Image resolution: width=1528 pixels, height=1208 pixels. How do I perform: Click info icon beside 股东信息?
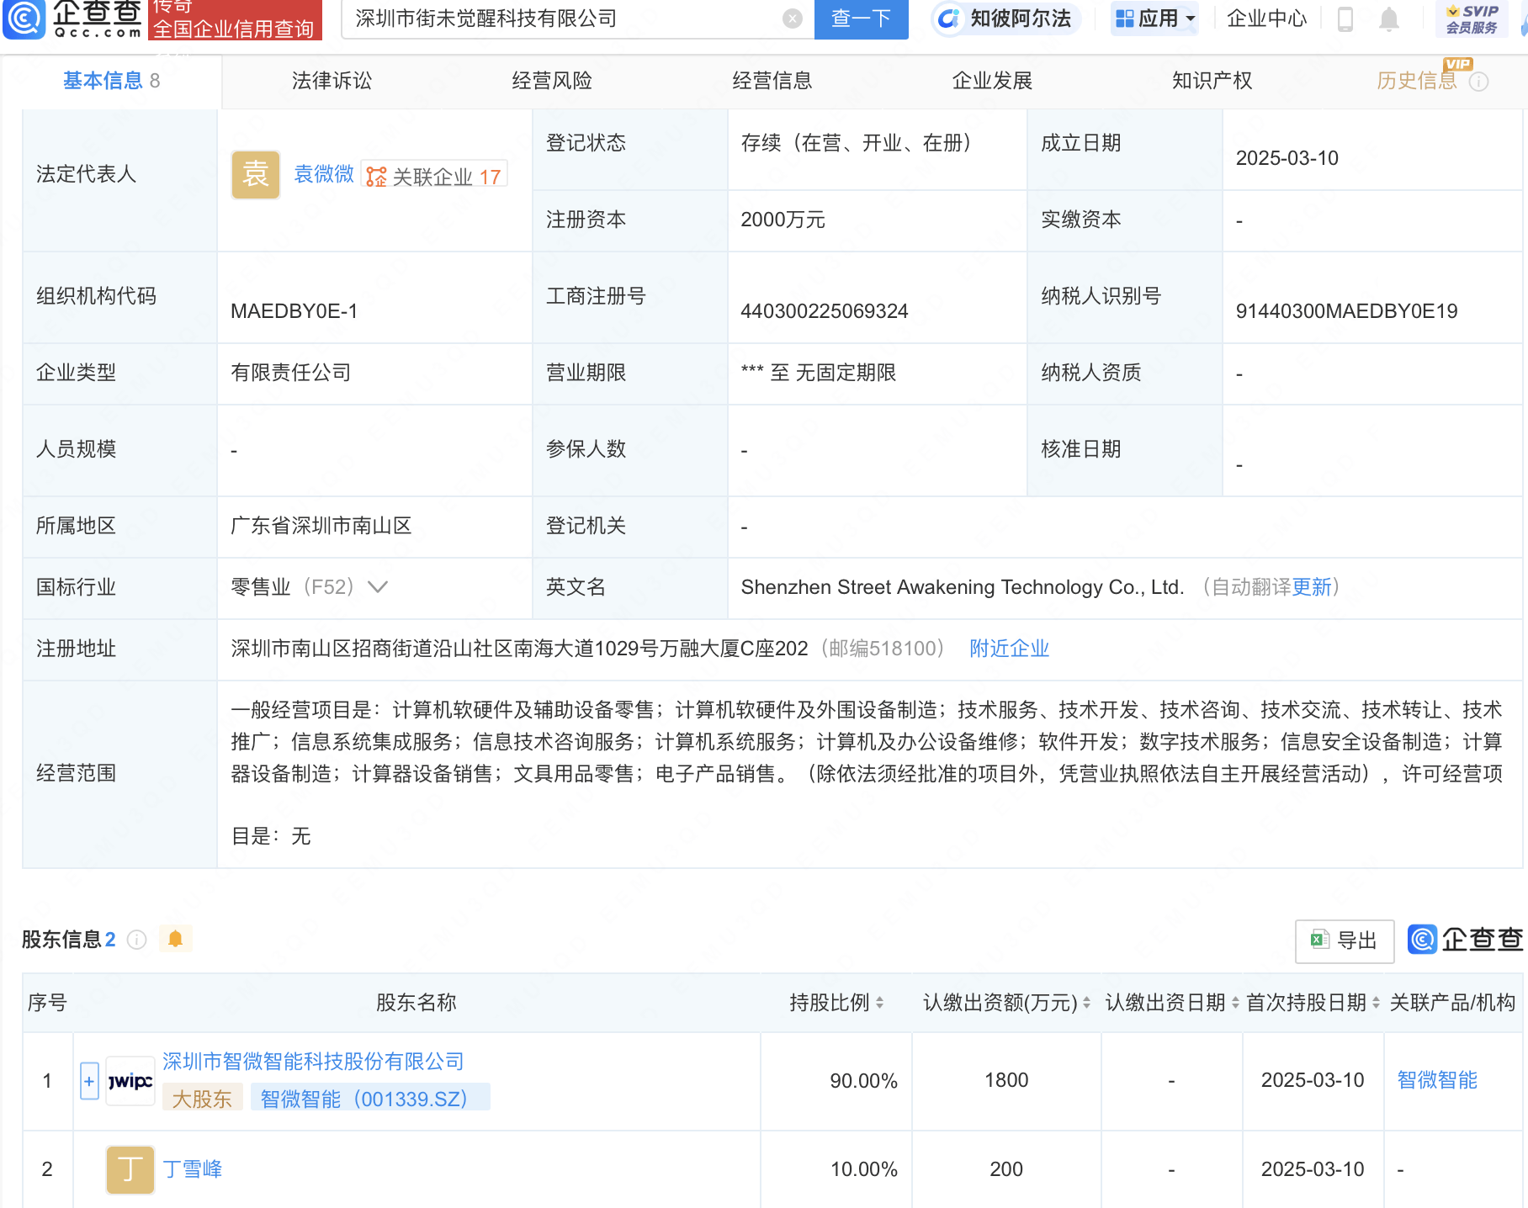click(x=136, y=940)
